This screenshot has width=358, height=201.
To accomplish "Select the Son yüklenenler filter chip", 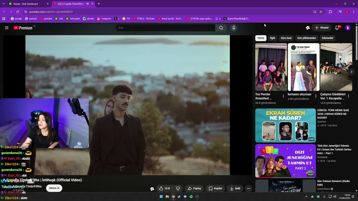I will click(x=307, y=38).
